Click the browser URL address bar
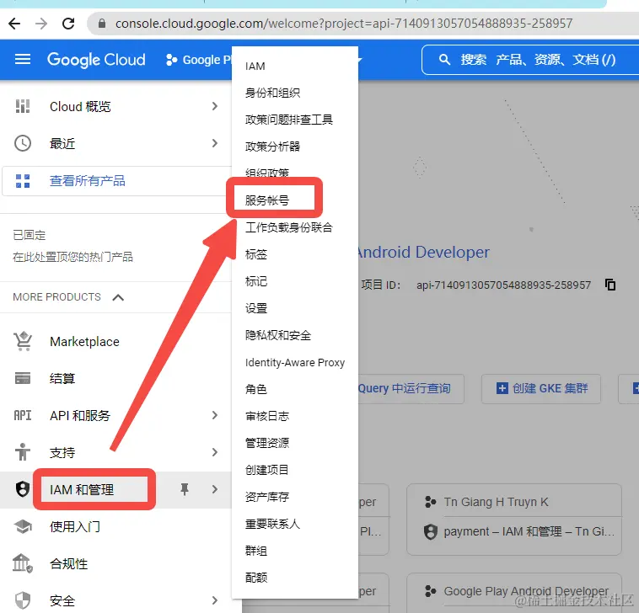 [344, 24]
